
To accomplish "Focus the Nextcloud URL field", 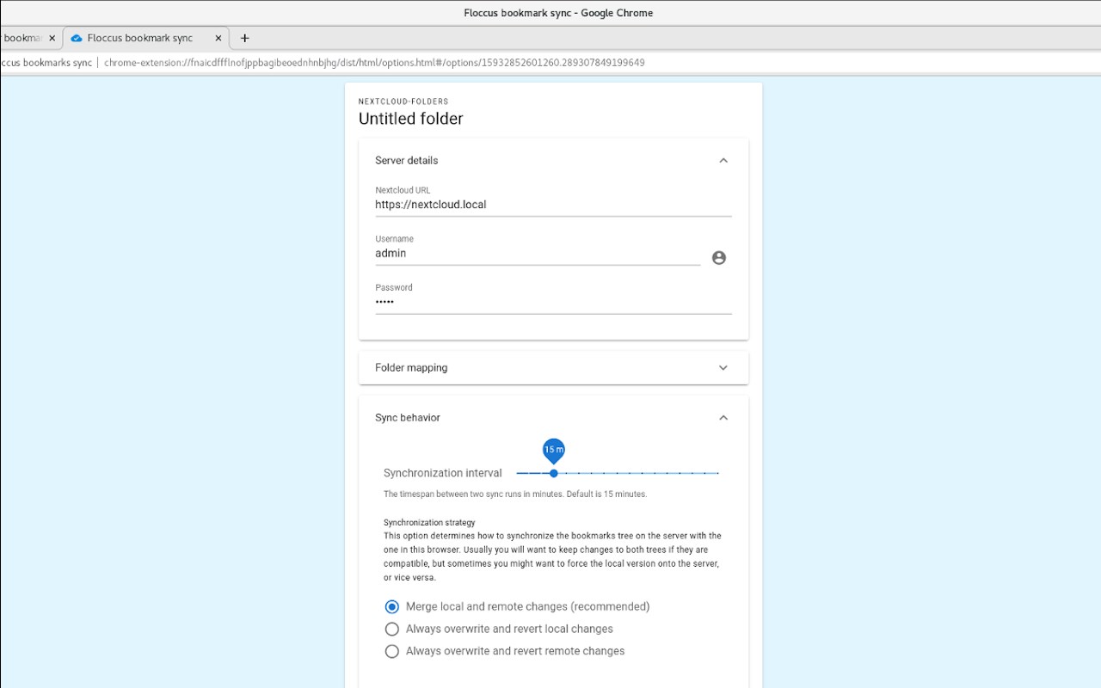I will [x=553, y=205].
